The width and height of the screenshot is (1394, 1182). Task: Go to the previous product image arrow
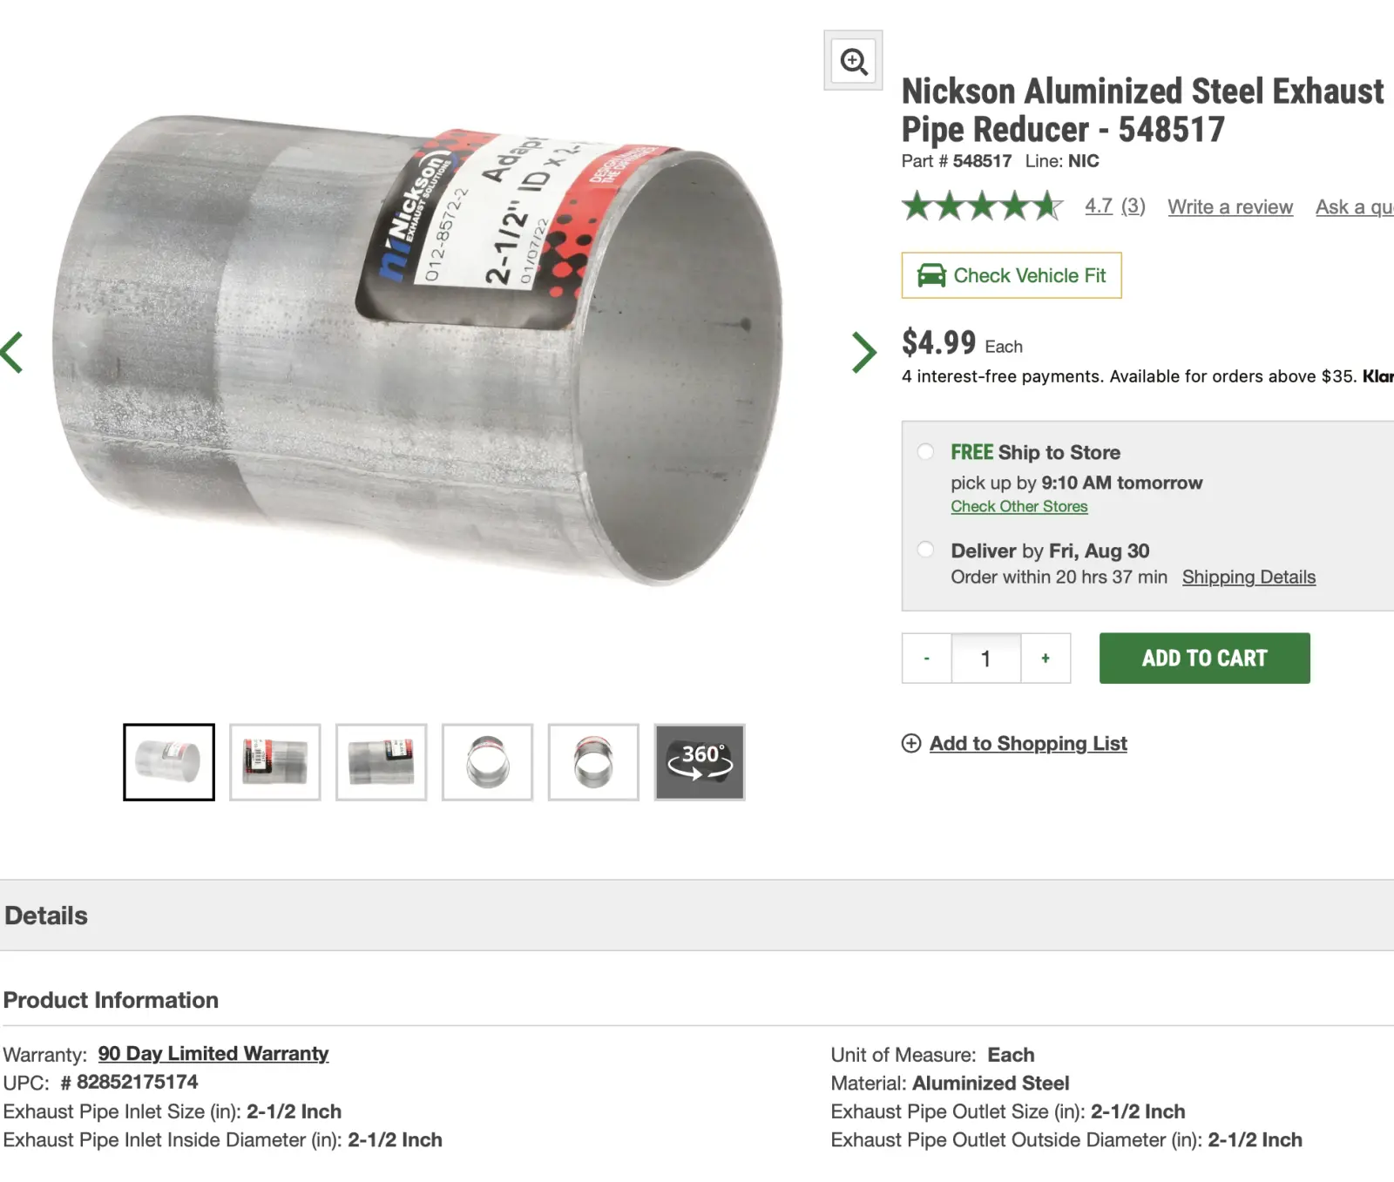pos(12,353)
